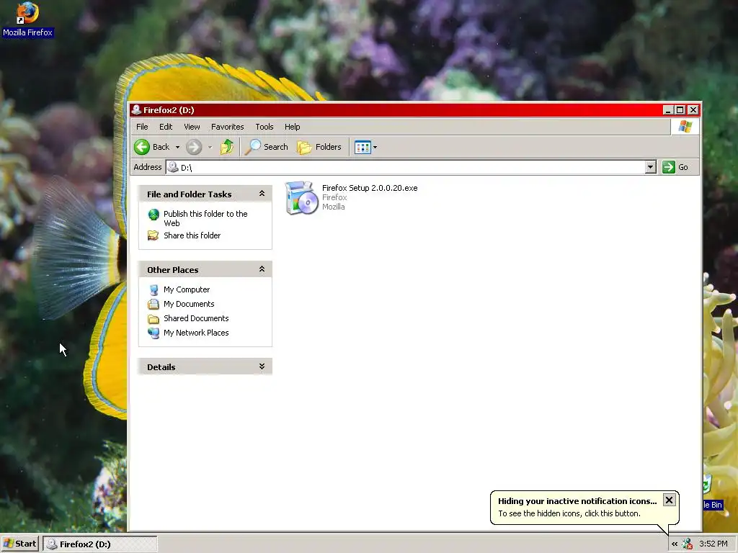Click the Windows flag logo in toolbar
The image size is (738, 553).
tap(685, 127)
